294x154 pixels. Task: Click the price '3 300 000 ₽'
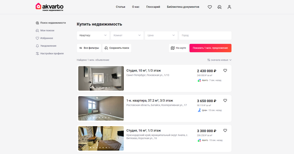coord(207,131)
